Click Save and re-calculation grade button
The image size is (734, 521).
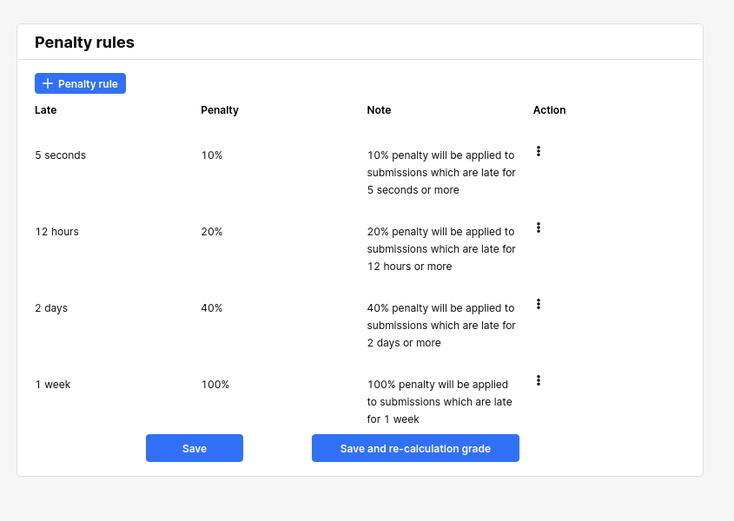pyautogui.click(x=415, y=448)
